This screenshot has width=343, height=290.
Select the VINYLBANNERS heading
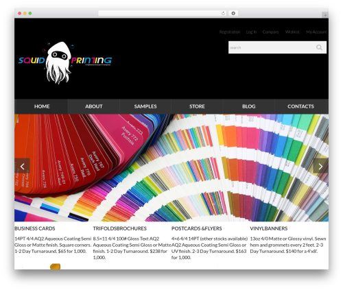coord(269,228)
